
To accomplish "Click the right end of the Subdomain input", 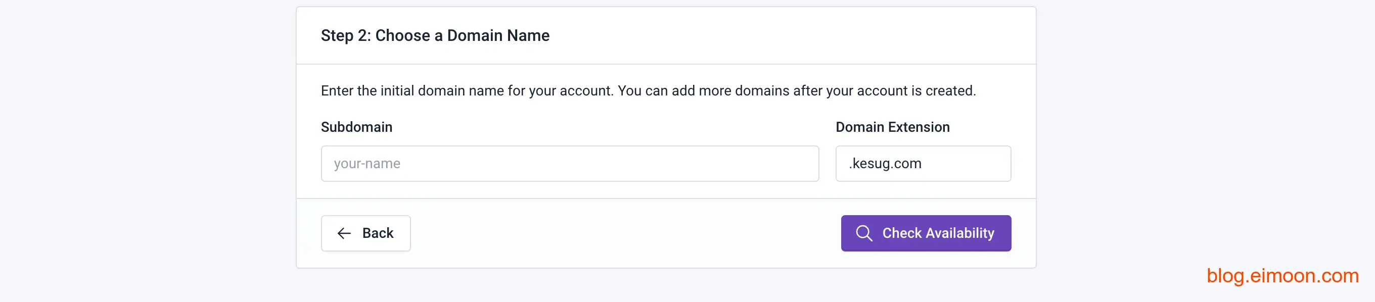I will [x=801, y=164].
